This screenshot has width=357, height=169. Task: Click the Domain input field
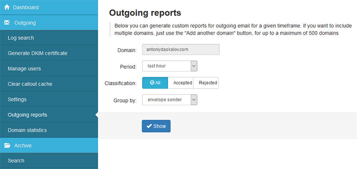pos(181,49)
